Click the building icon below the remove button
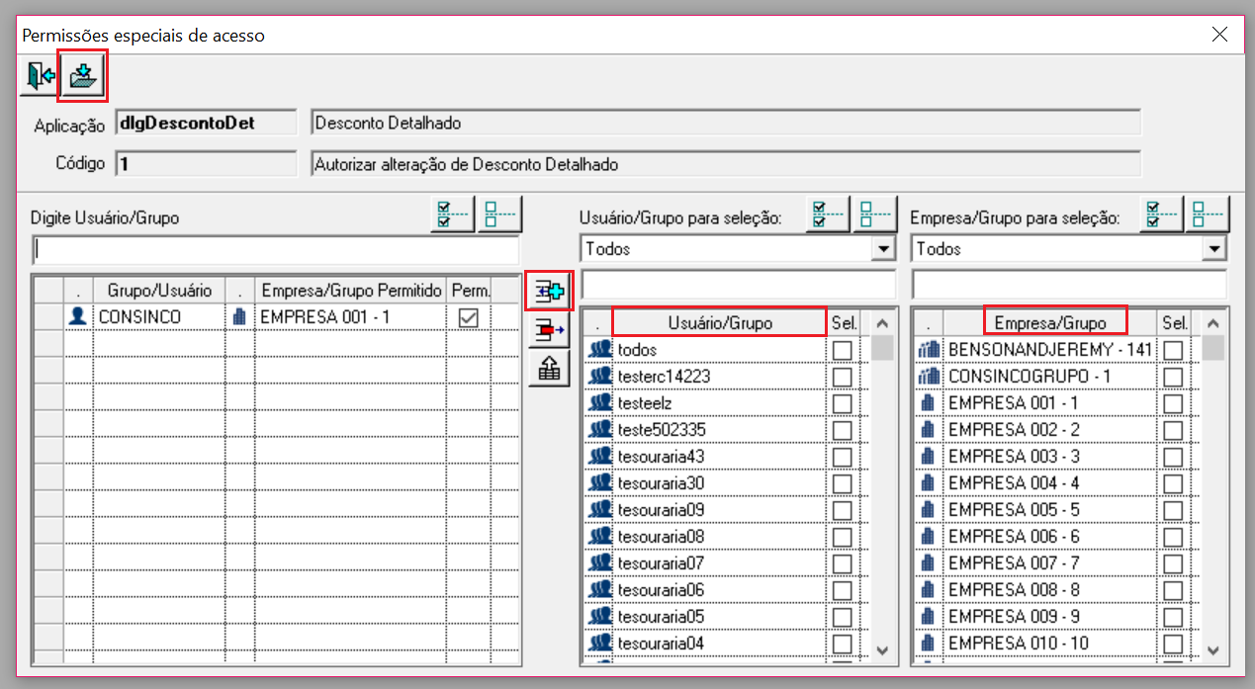Image resolution: width=1255 pixels, height=689 pixels. click(x=547, y=368)
